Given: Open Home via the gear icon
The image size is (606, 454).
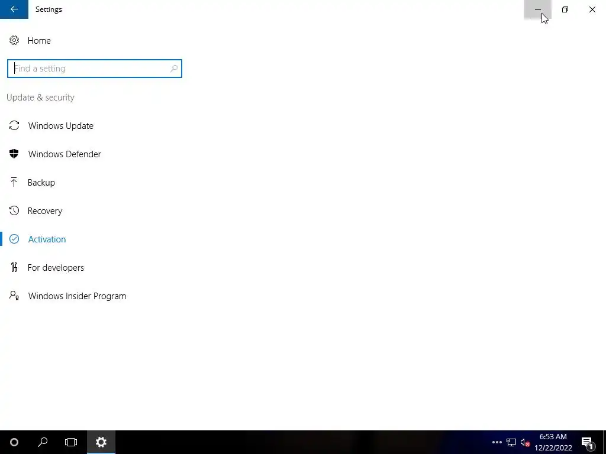Looking at the screenshot, I should pos(14,41).
